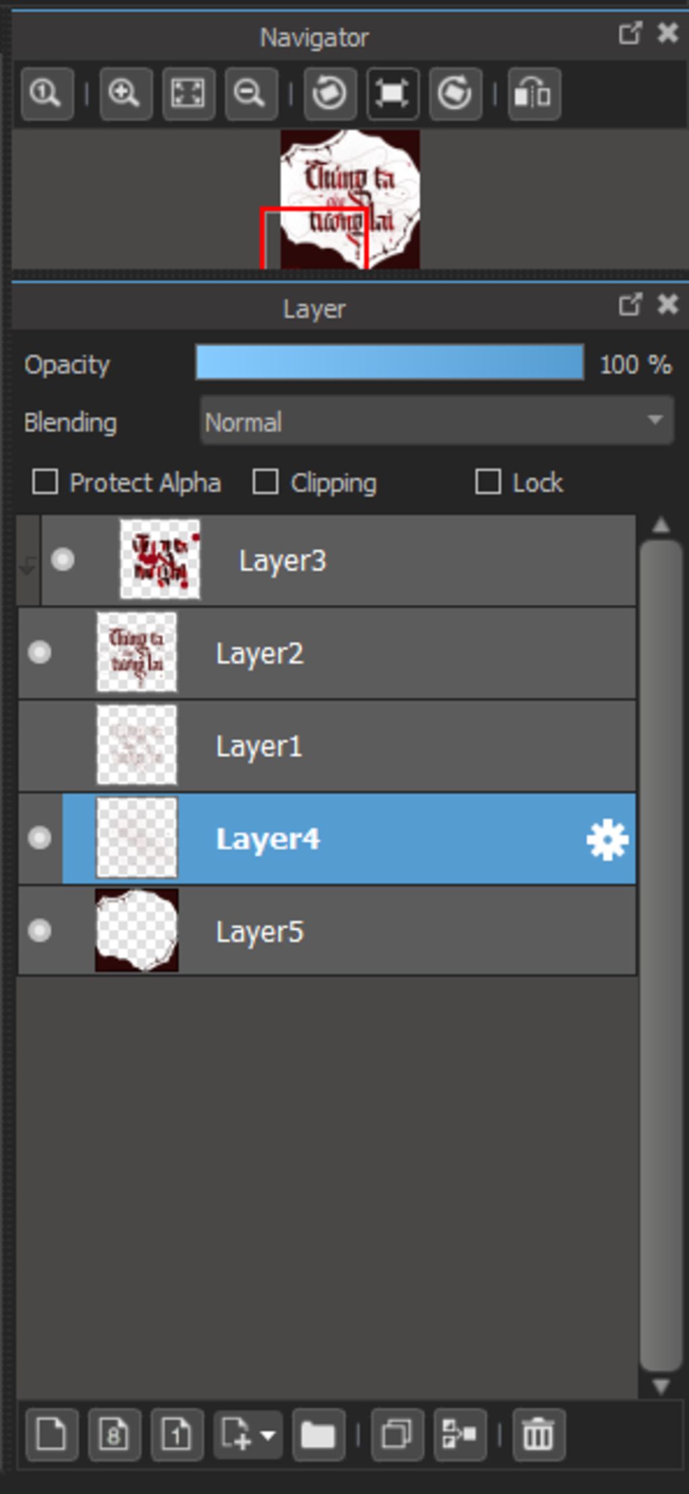
Task: Open the Blending mode dropdown
Action: [x=437, y=421]
